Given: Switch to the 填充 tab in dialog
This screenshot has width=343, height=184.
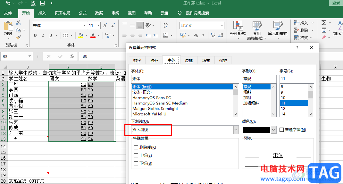Looking at the screenshot, I should (206, 60).
